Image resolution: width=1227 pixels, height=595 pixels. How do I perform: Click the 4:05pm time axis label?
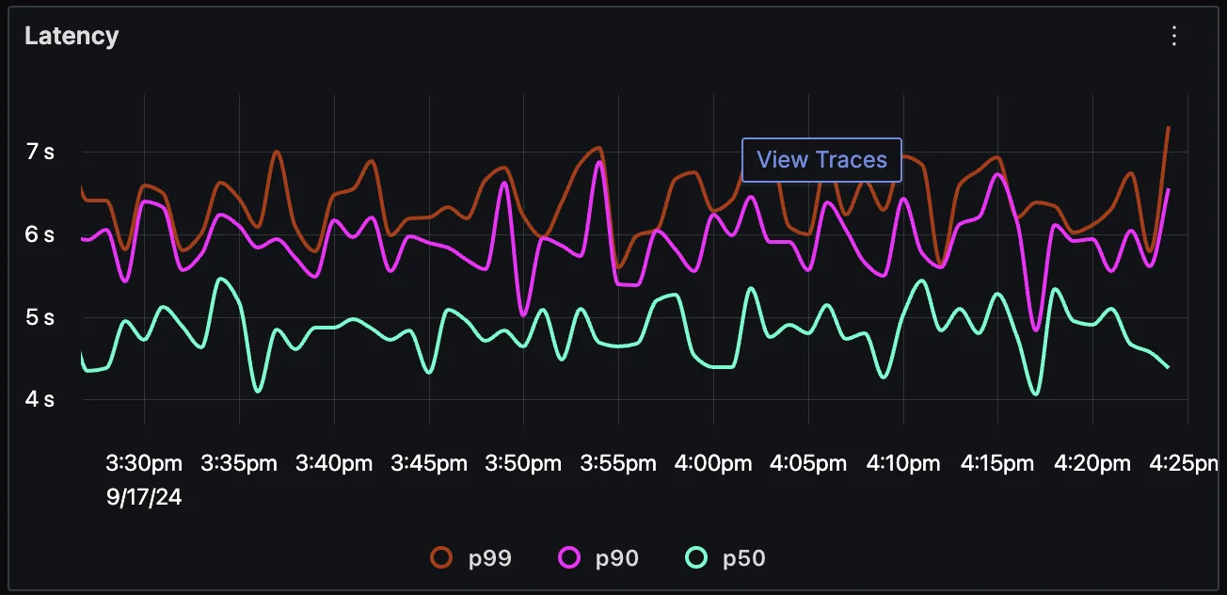tap(808, 463)
